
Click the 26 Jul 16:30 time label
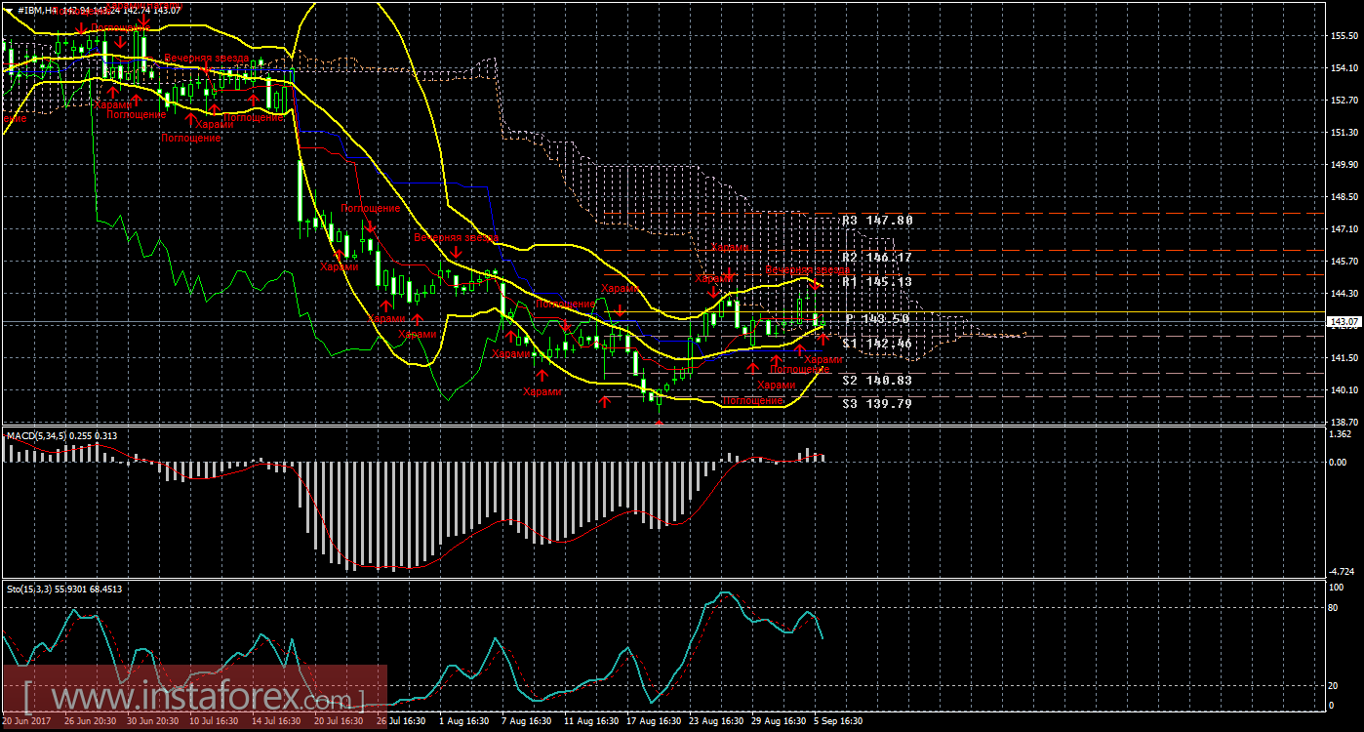click(x=400, y=721)
